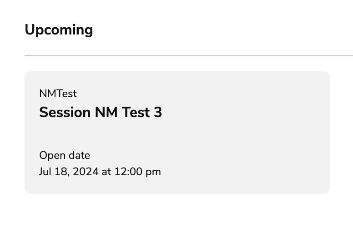The height and width of the screenshot is (227, 353).
Task: Click the "Jul 18, 2024 at 12:00 pm" date line
Action: point(100,172)
